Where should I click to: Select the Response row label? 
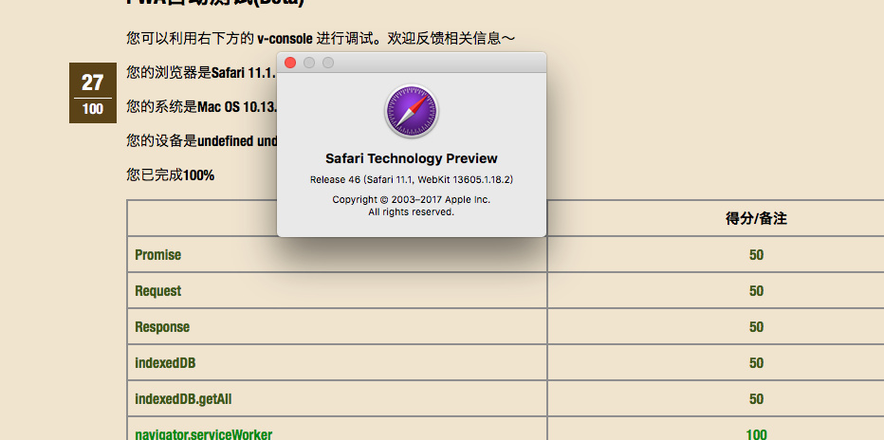pyautogui.click(x=162, y=327)
